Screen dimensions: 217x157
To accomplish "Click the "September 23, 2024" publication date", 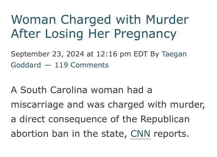I will click(47, 54).
